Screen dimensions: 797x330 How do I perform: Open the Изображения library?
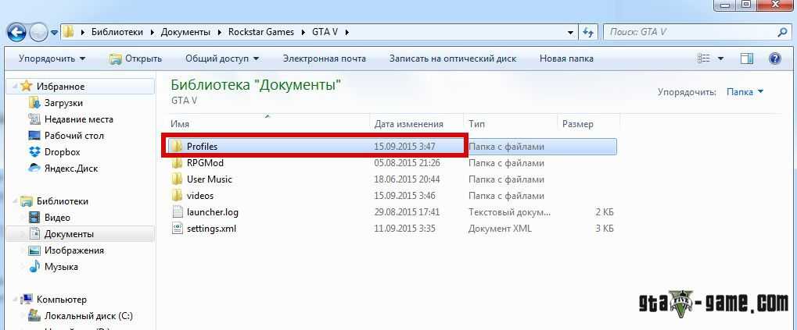point(74,250)
